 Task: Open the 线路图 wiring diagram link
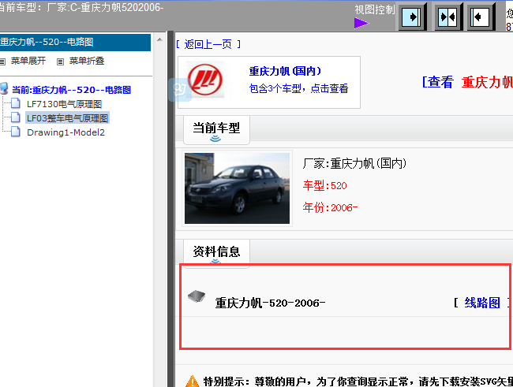pyautogui.click(x=482, y=303)
